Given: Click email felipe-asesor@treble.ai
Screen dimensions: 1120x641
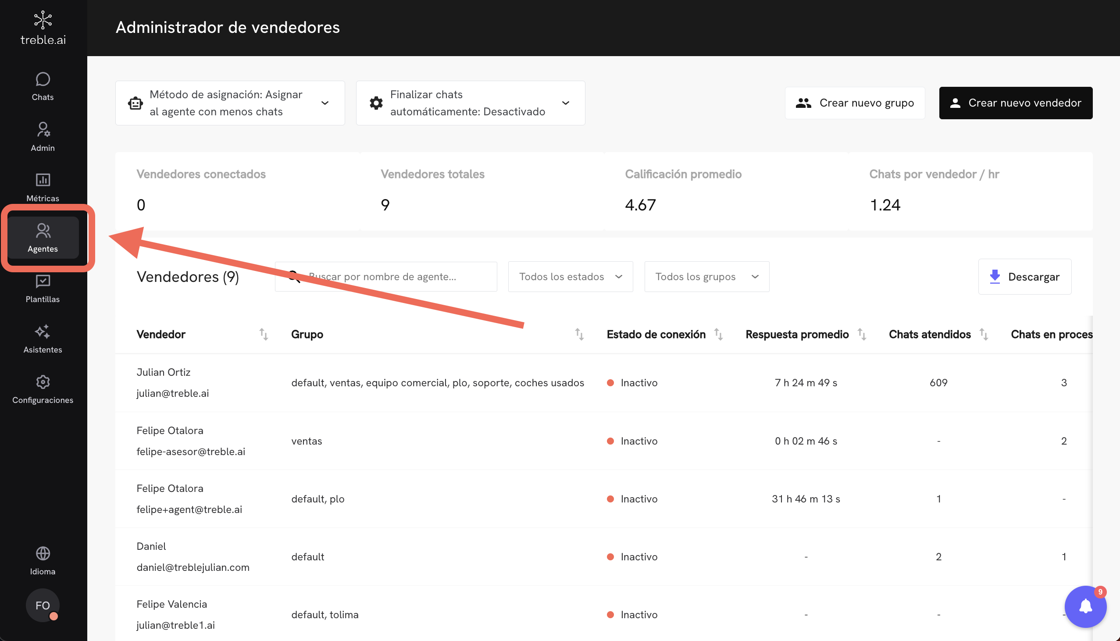Looking at the screenshot, I should (191, 451).
